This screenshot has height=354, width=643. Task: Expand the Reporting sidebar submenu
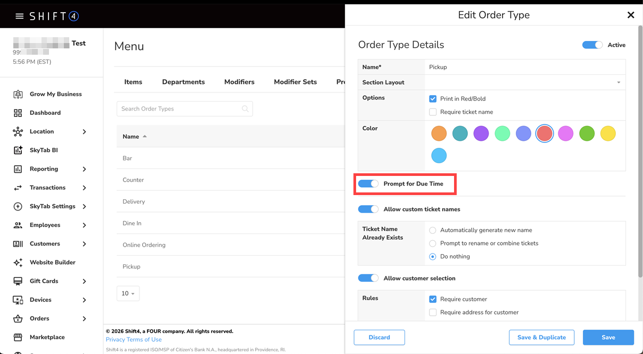[84, 169]
